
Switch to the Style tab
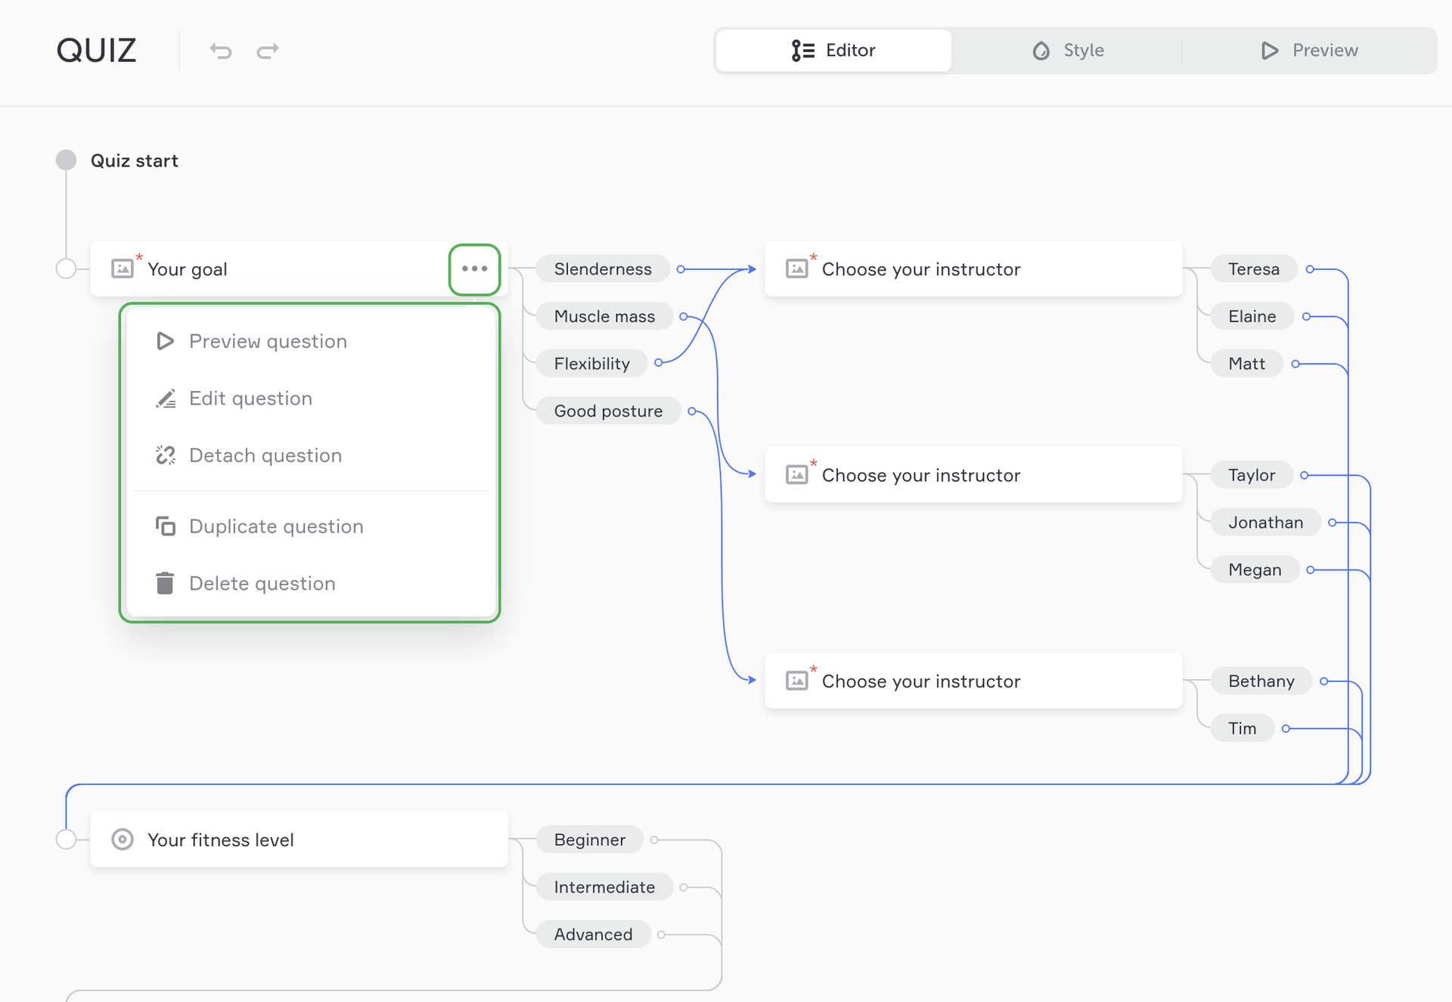[x=1067, y=51]
